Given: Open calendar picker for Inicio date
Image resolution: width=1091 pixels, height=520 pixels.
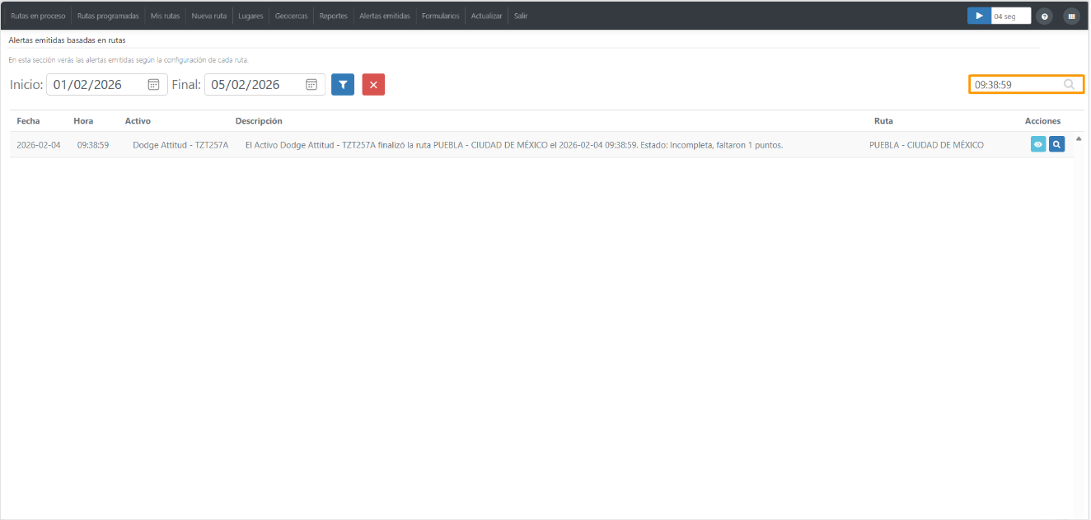Looking at the screenshot, I should click(153, 84).
